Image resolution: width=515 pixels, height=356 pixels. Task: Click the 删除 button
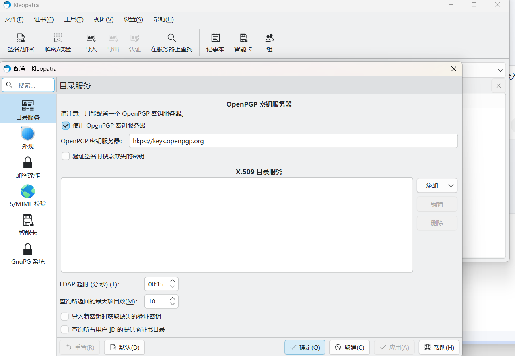pyautogui.click(x=437, y=223)
